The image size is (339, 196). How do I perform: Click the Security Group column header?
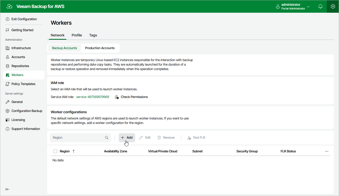(247, 151)
